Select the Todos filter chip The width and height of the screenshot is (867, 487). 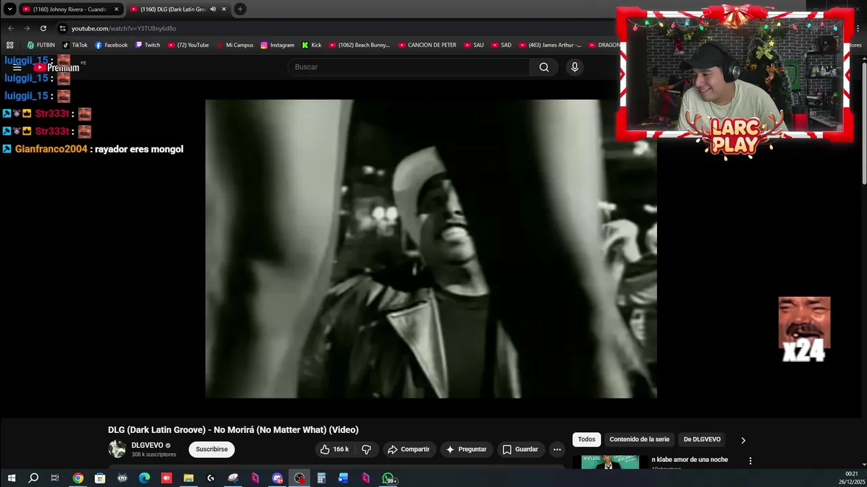click(587, 440)
